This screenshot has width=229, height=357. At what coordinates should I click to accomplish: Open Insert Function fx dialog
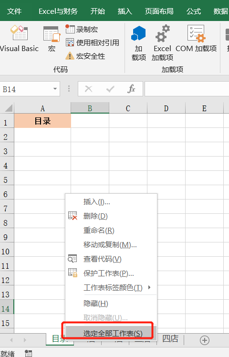pos(131,89)
